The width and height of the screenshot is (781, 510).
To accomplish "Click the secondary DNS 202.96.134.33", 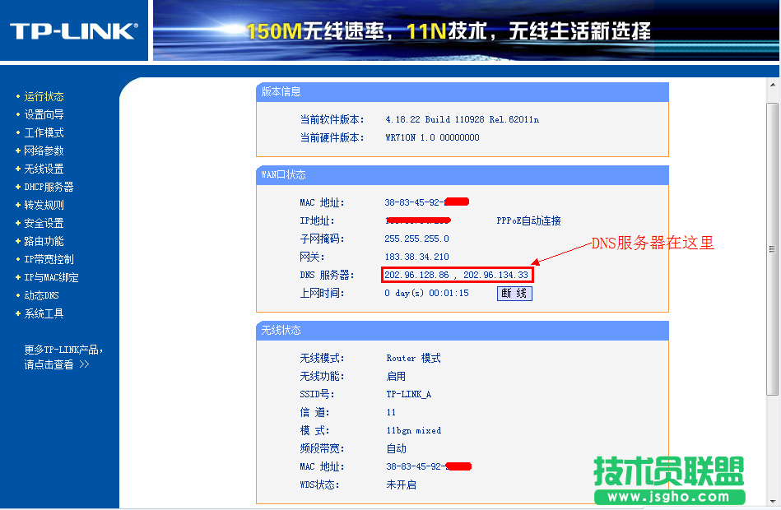I will (495, 275).
